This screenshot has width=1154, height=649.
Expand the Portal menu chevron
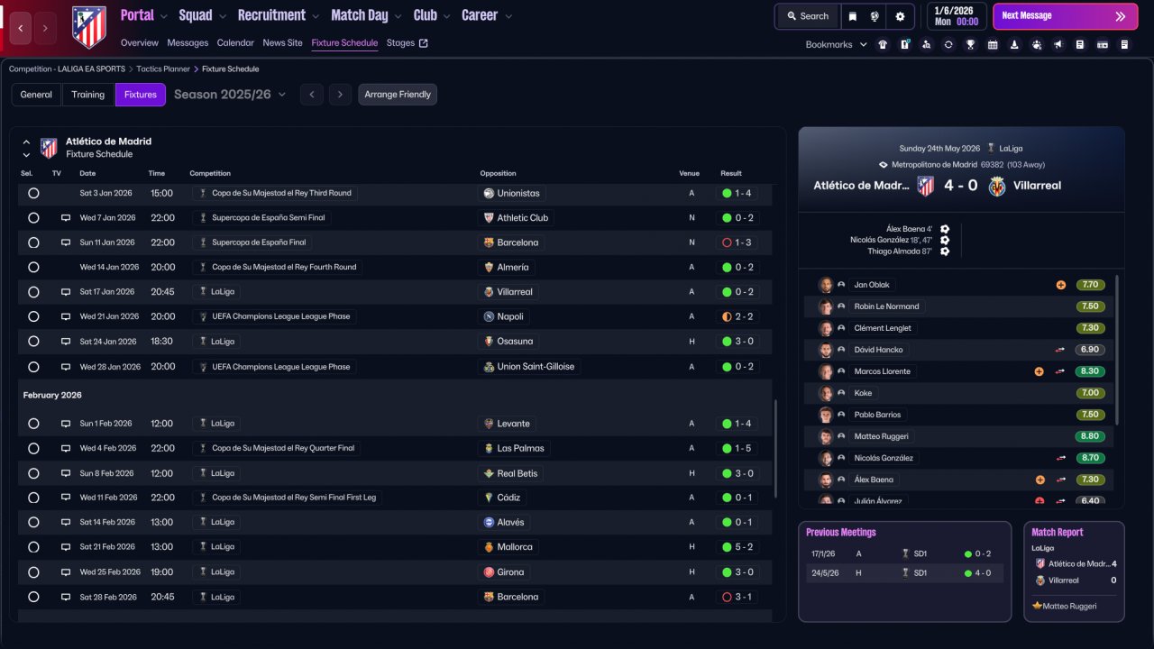pyautogui.click(x=163, y=16)
